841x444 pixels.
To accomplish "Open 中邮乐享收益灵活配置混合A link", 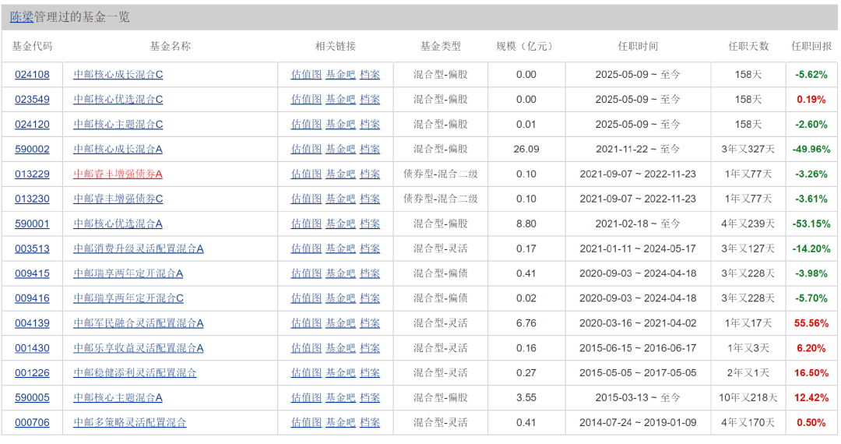I will tap(138, 349).
